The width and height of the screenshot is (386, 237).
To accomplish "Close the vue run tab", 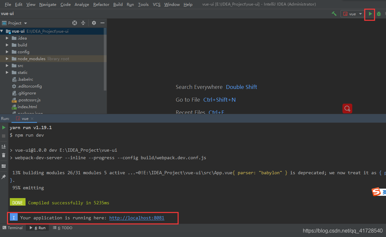I will click(x=32, y=118).
